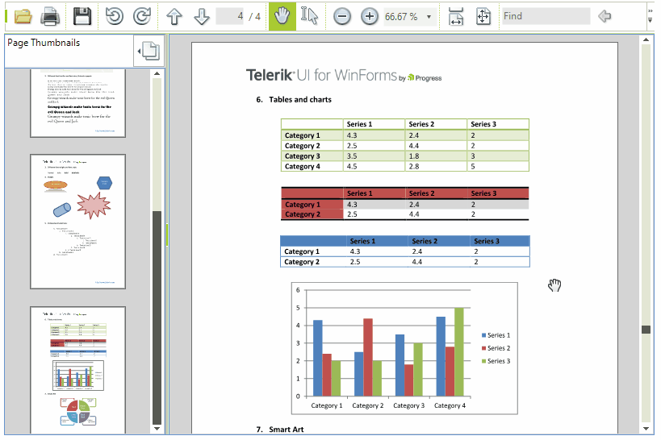
Task: Click the 66.67 % zoom value field
Action: coord(403,17)
